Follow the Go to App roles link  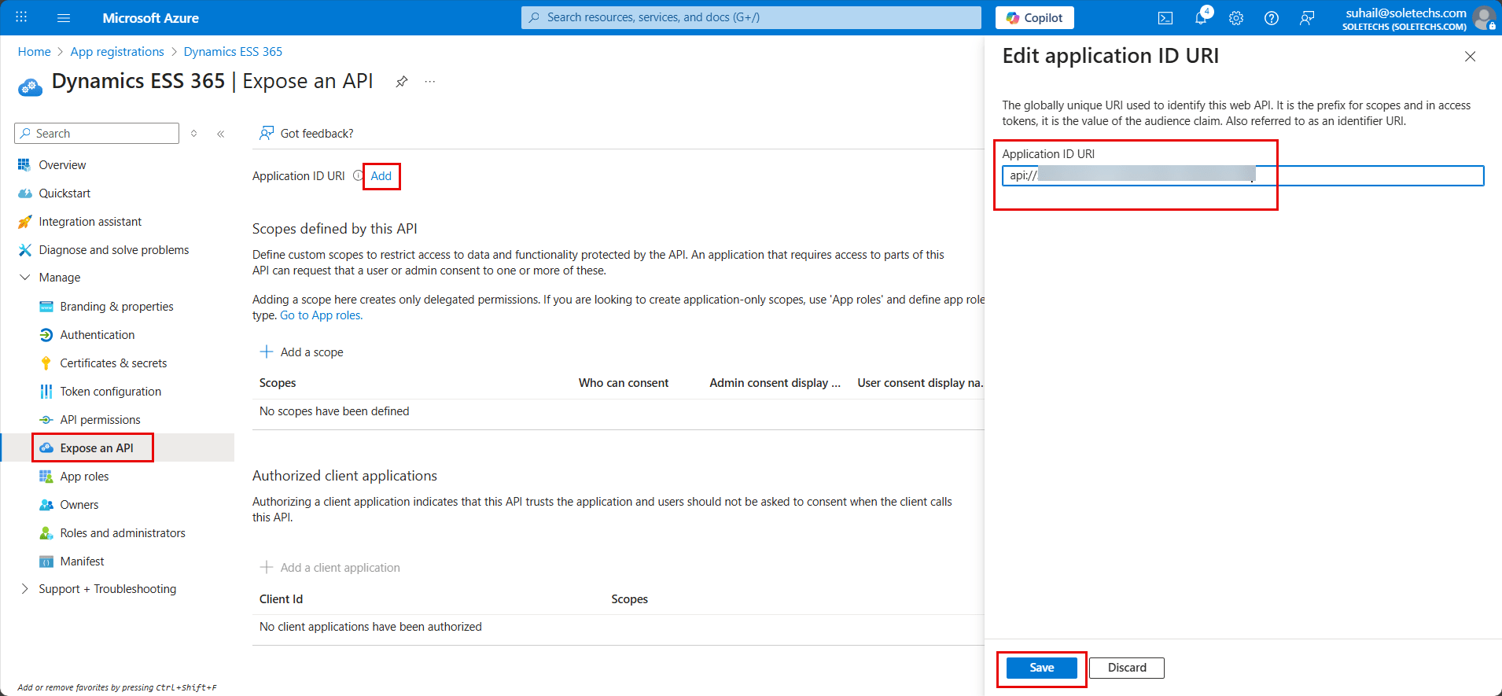pyautogui.click(x=321, y=315)
